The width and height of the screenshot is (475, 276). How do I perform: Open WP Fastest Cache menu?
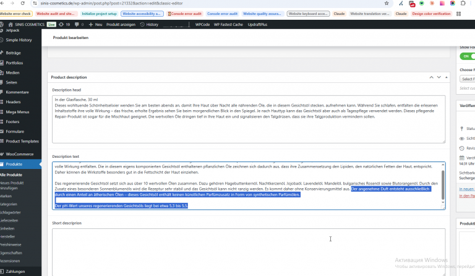tap(228, 25)
